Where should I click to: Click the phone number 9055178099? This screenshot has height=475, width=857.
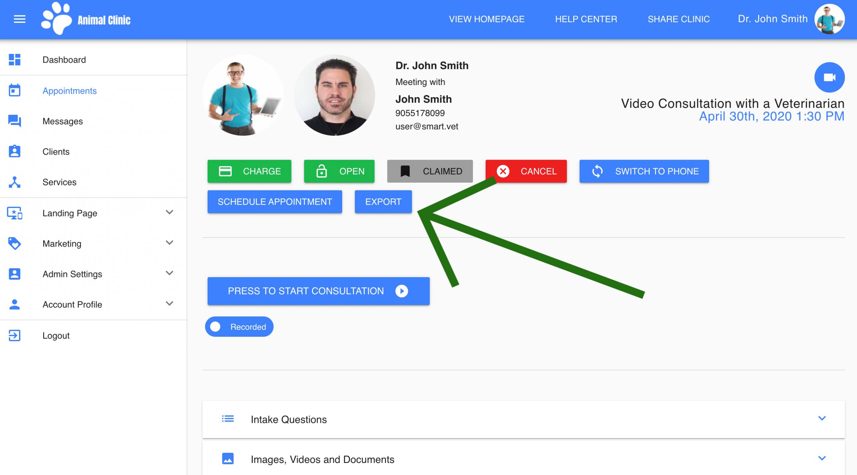pyautogui.click(x=420, y=113)
